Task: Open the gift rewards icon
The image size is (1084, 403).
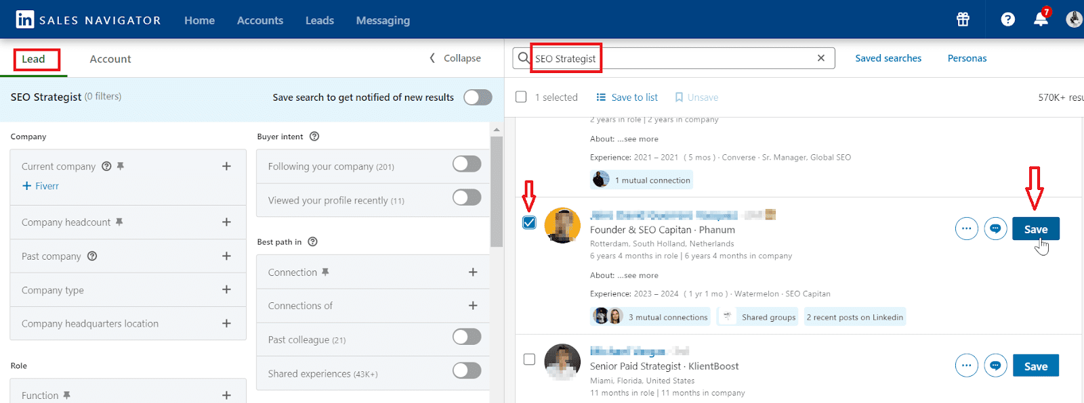Action: point(963,20)
